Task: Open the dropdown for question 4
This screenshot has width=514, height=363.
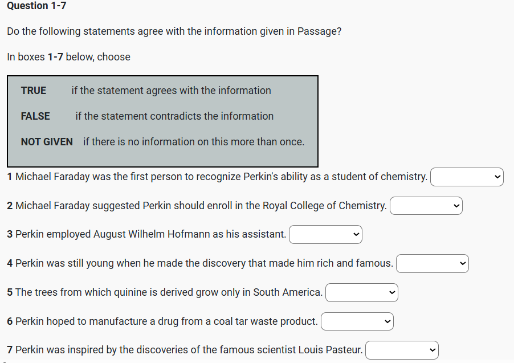Action: [x=432, y=264]
